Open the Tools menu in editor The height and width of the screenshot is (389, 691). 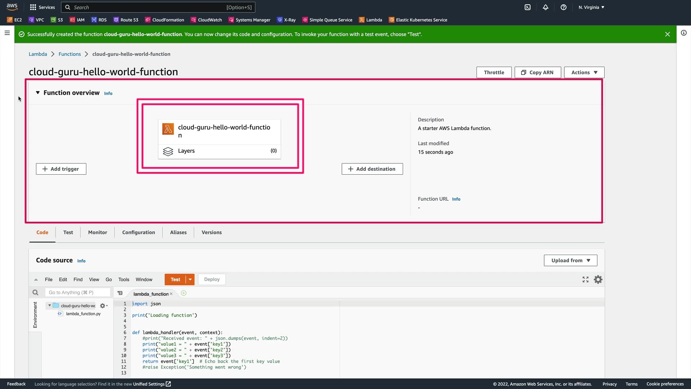[x=123, y=280]
